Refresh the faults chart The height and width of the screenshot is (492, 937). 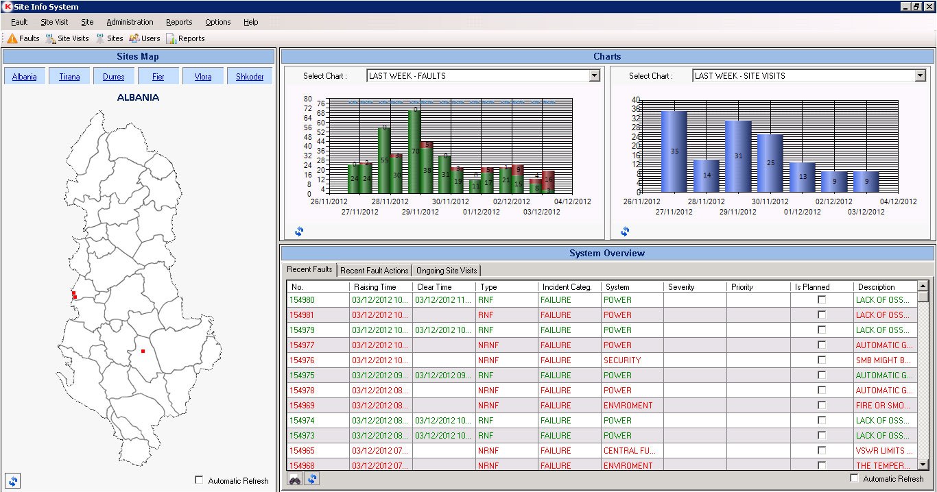tap(299, 232)
